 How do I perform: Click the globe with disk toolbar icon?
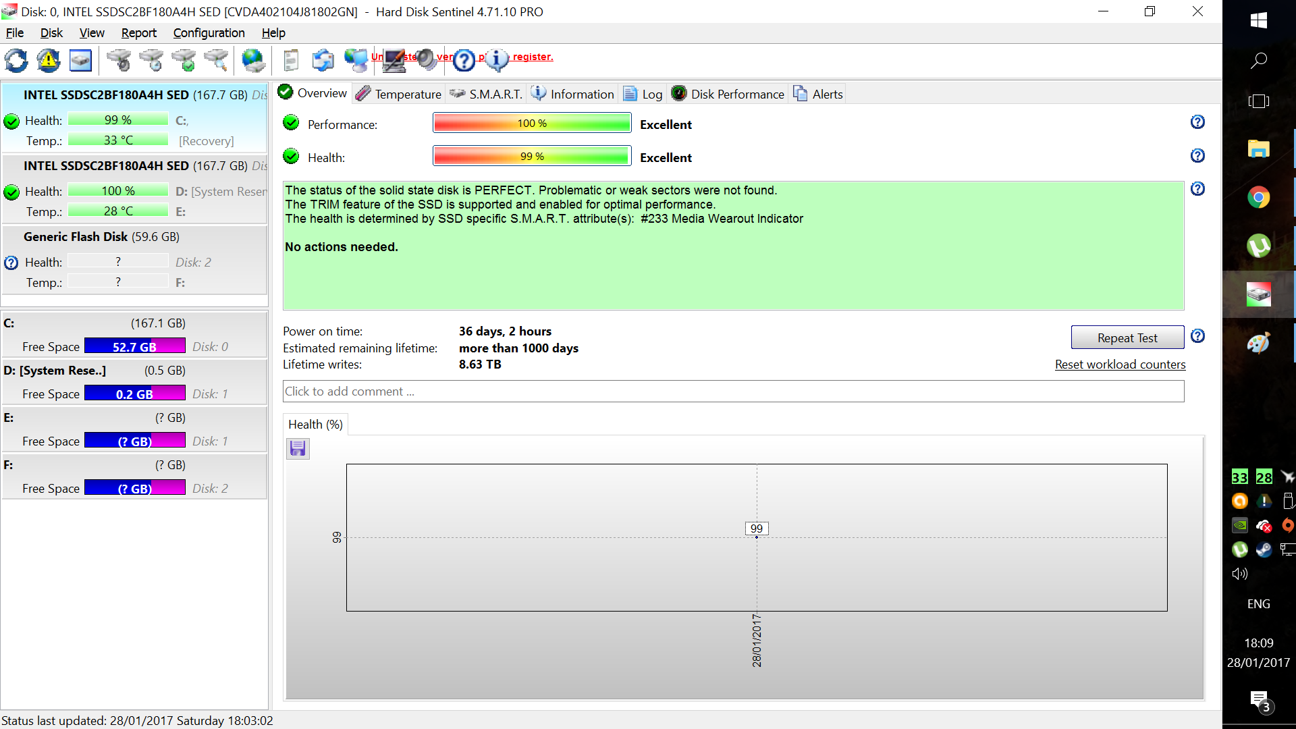[253, 61]
